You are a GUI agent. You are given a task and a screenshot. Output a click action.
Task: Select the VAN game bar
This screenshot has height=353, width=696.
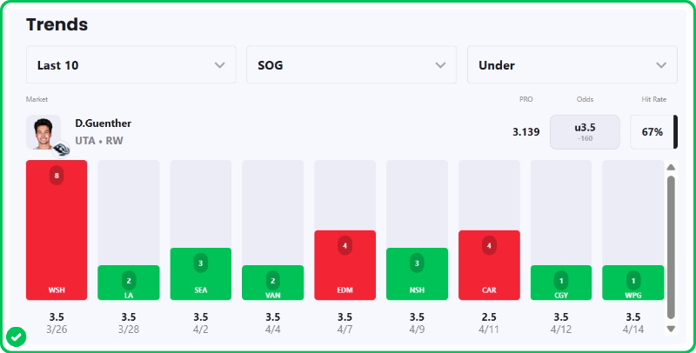pos(273,282)
